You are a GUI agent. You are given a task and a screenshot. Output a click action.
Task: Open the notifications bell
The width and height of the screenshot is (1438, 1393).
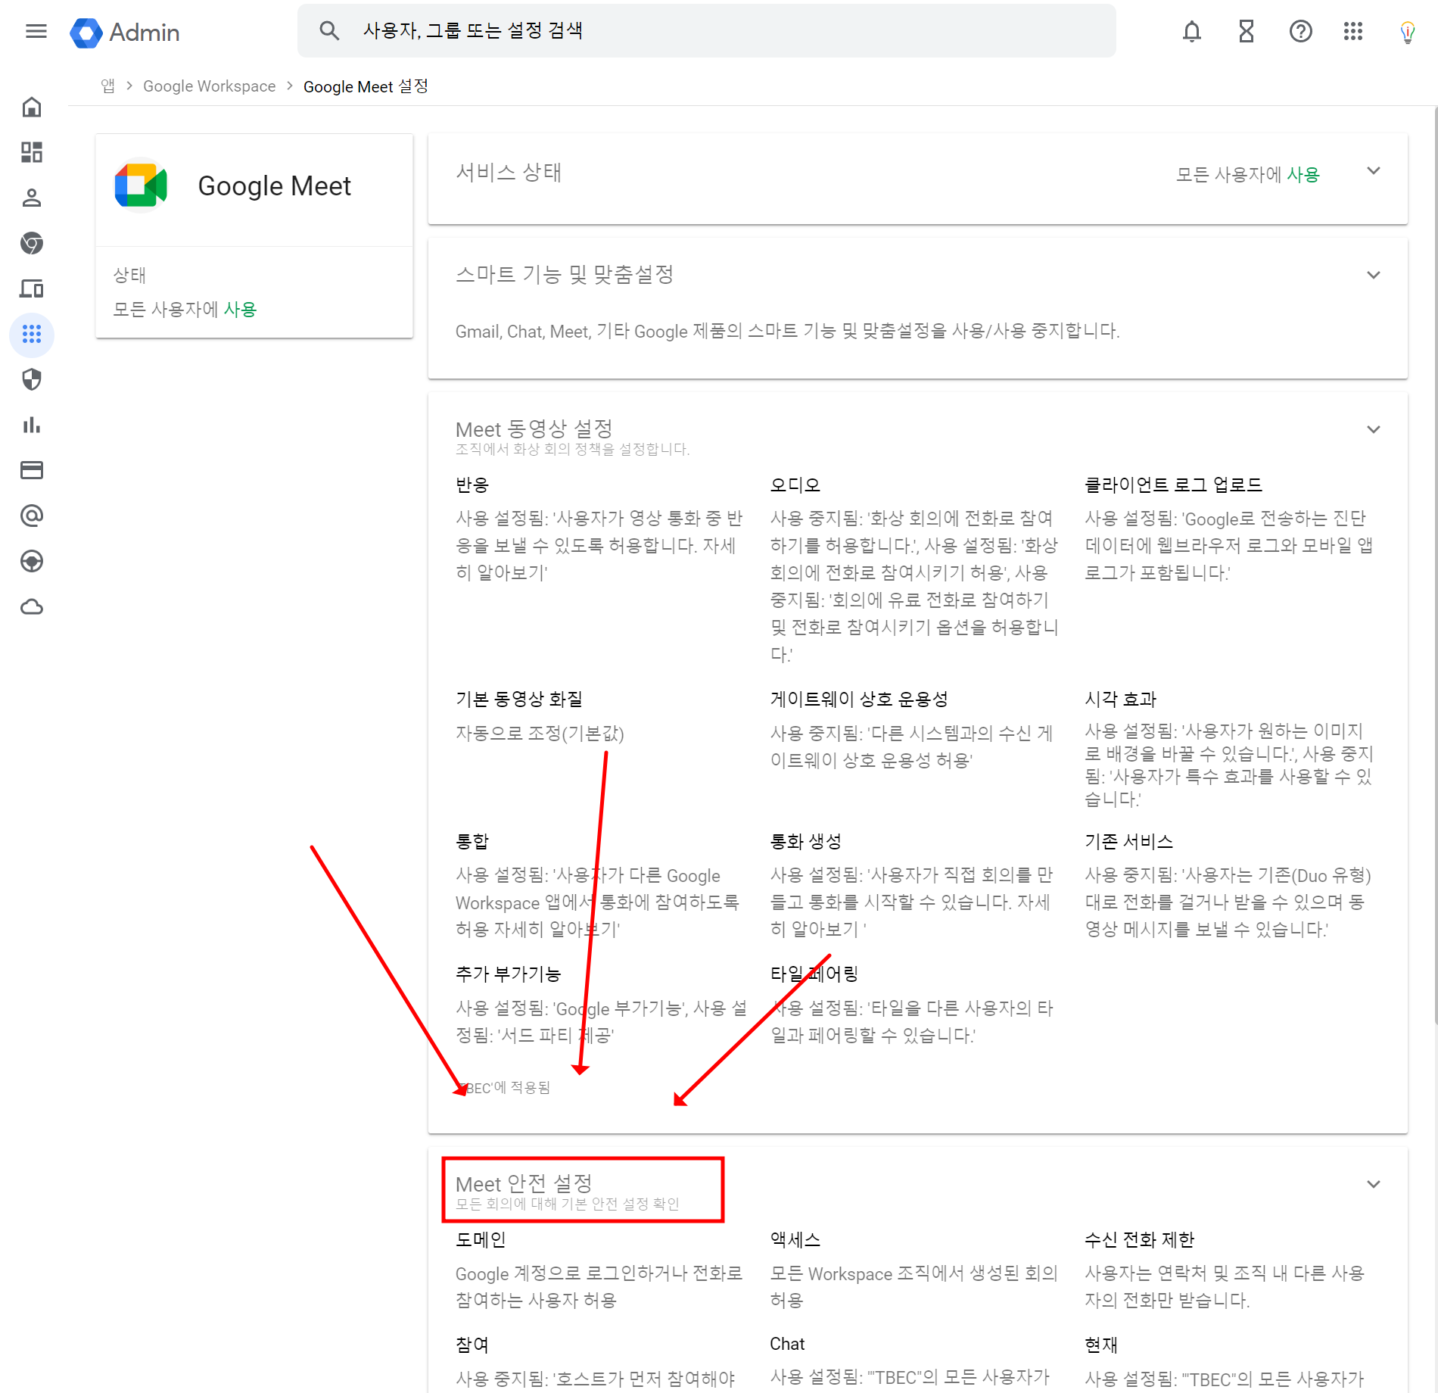(1191, 31)
